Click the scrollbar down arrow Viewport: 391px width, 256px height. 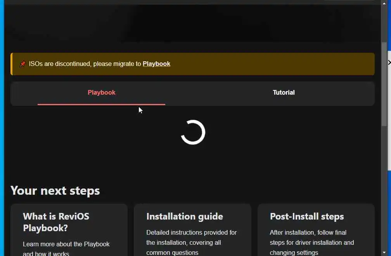coord(384,253)
